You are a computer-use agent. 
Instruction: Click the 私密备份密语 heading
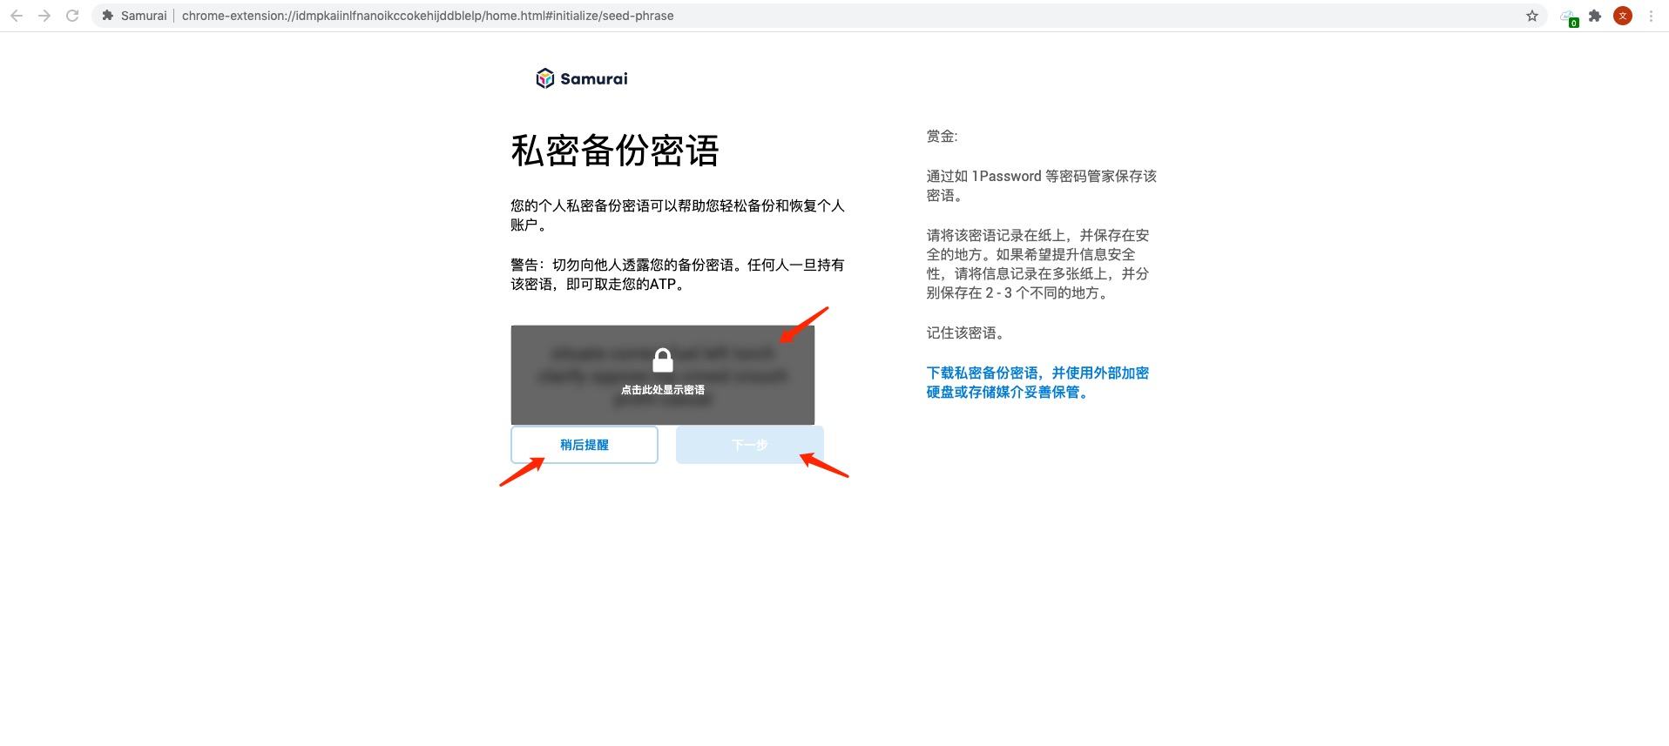coord(615,151)
